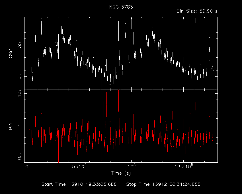
Task: Click the 1.5 tick label on PIN axis
Action: 19,93
